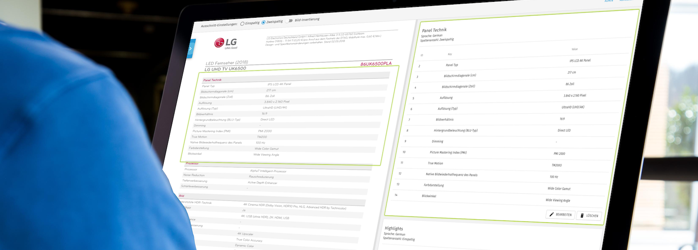
Task: Click 'Dynamic Color' in the document
Action: tap(245, 245)
